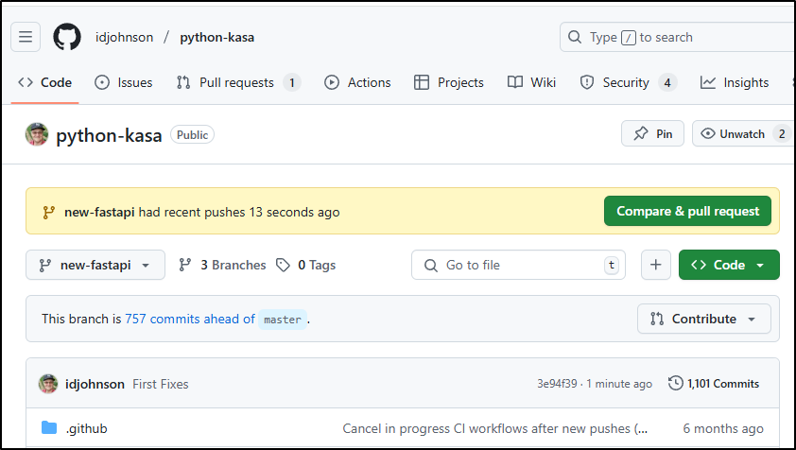
Task: Open the First Fixes commit message
Action: 161,384
